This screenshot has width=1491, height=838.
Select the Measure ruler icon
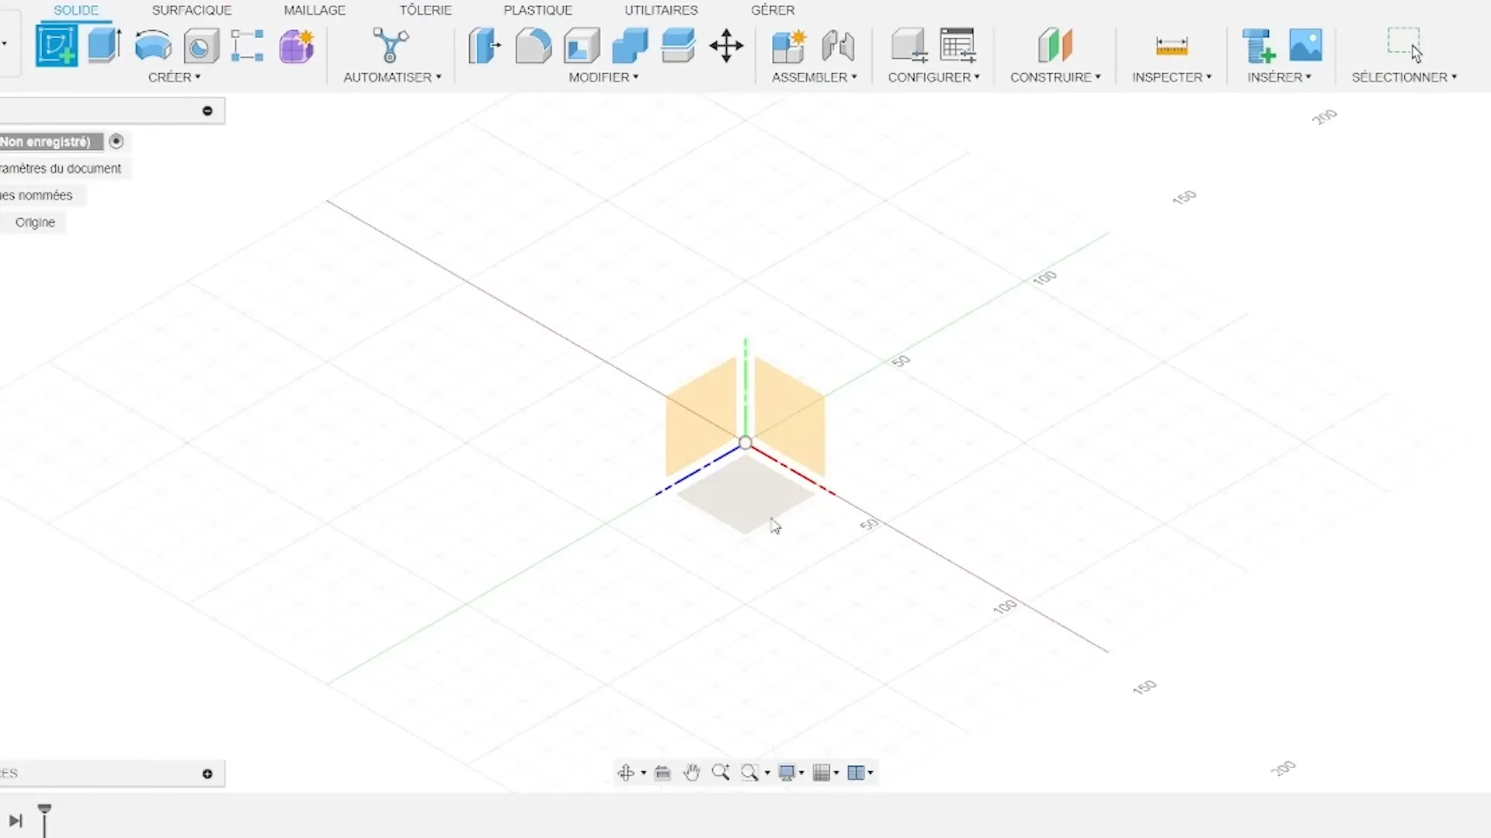click(x=1172, y=47)
